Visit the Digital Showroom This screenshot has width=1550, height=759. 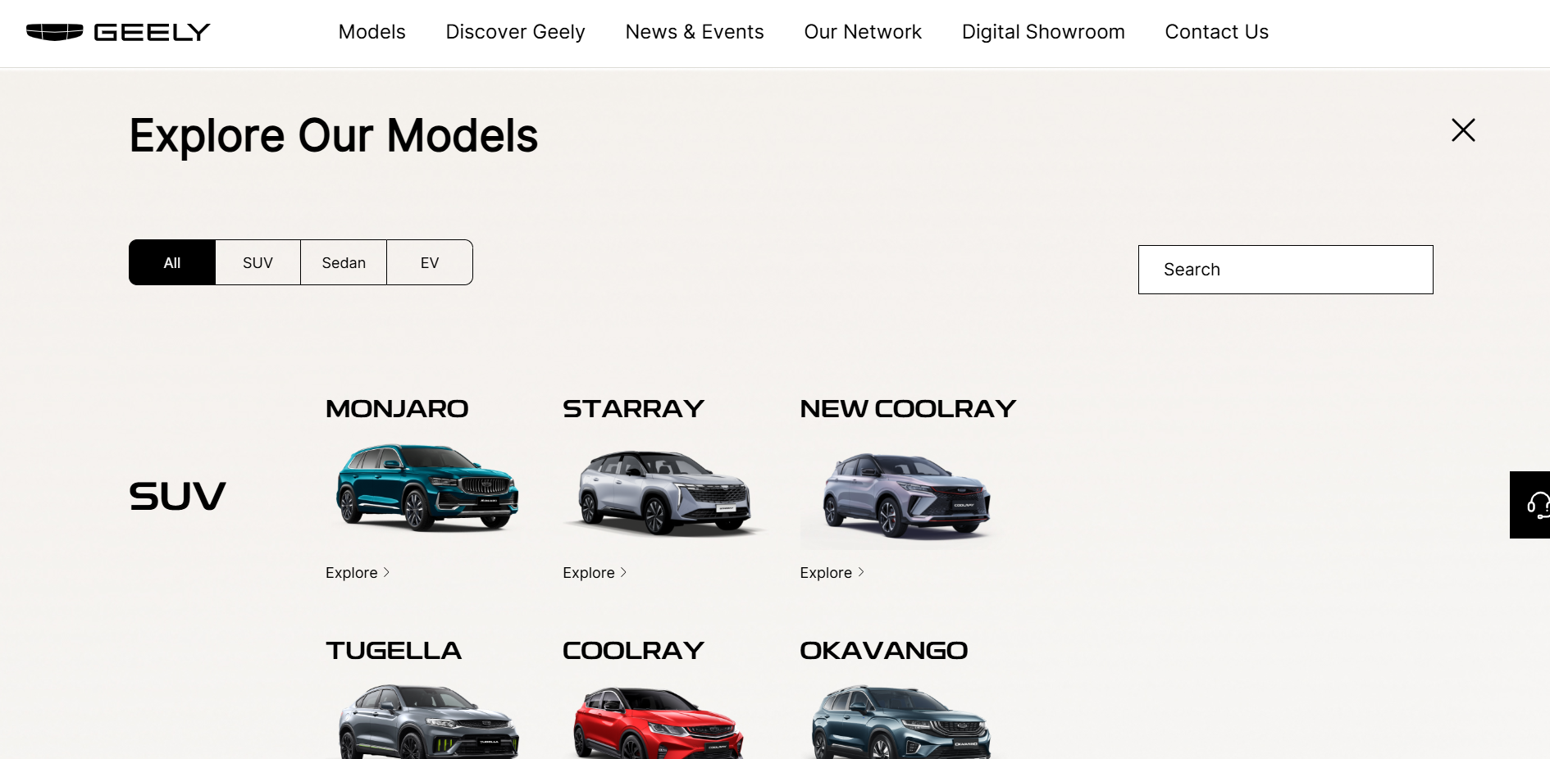click(1043, 32)
